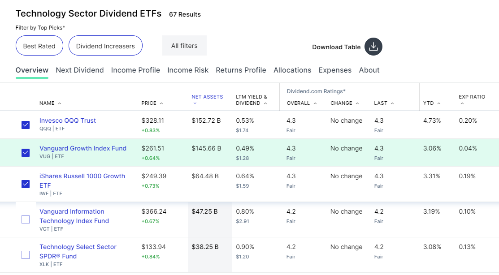The image size is (499, 275).
Task: Uncheck the Invesco QQQ Trust checkbox
Action: click(x=26, y=125)
